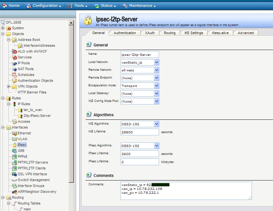Open the l2tp-IPsec-Server rule
This screenshot has width=273, height=211.
(x=37, y=116)
